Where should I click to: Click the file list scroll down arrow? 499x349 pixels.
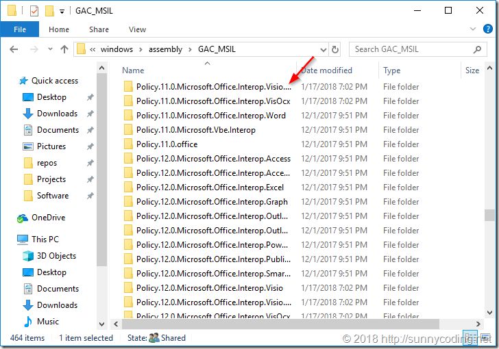(489, 313)
